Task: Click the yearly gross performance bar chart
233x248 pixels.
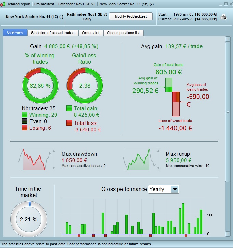Action: pyautogui.click(x=133, y=218)
